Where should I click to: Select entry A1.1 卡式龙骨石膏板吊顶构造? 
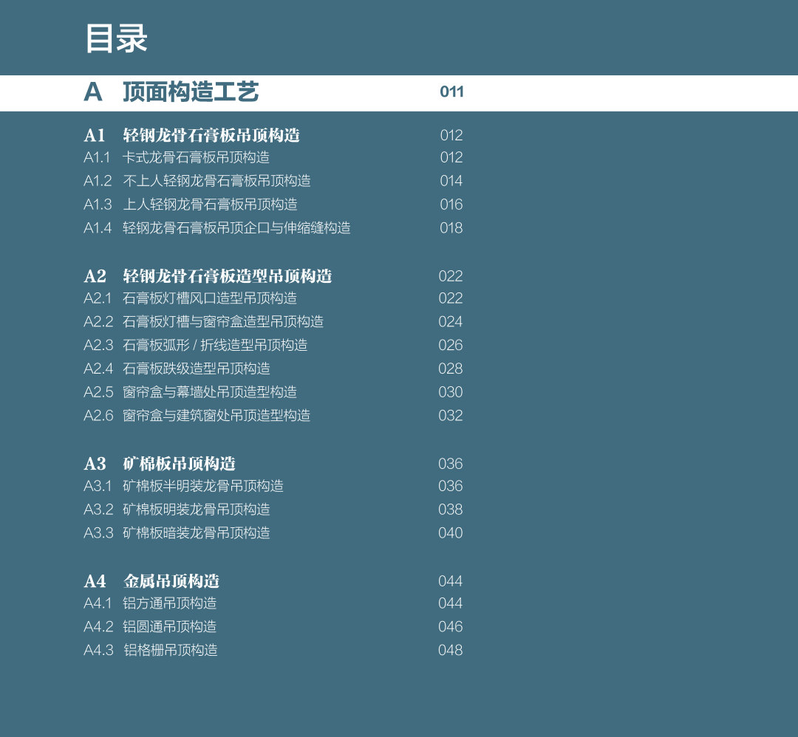click(177, 158)
